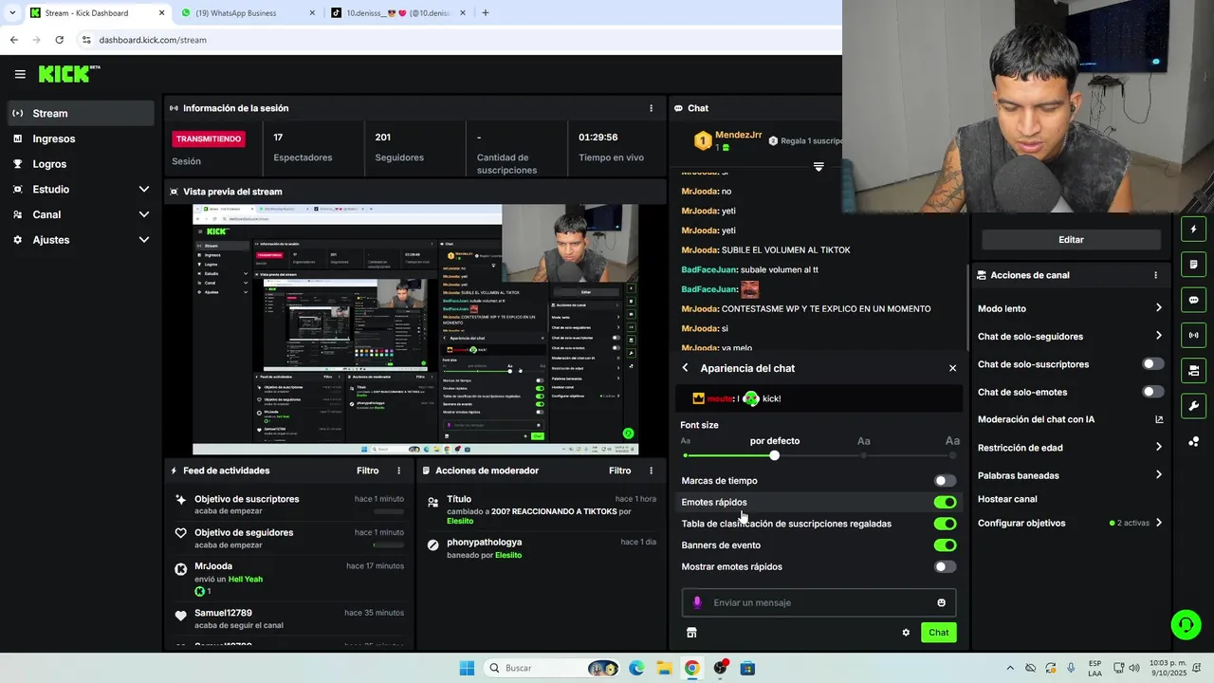Expand the Canal sidebar section

click(144, 214)
